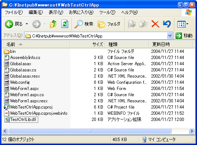Screen dimensions: 197x145
Task: Click the file name TestCtrlLib.dll
Action: point(24,119)
